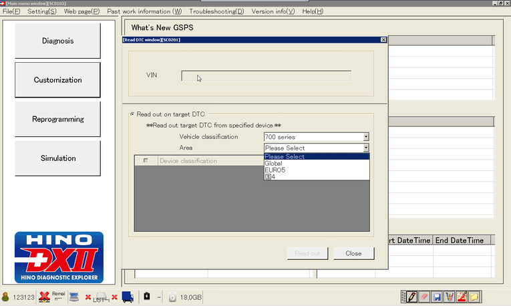Select EURO5 in the Area list
The height and width of the screenshot is (306, 511).
click(275, 170)
